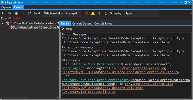Viewport: 193px width, 100px height.
Task: Click the Guid type link
Action: coord(145,64)
